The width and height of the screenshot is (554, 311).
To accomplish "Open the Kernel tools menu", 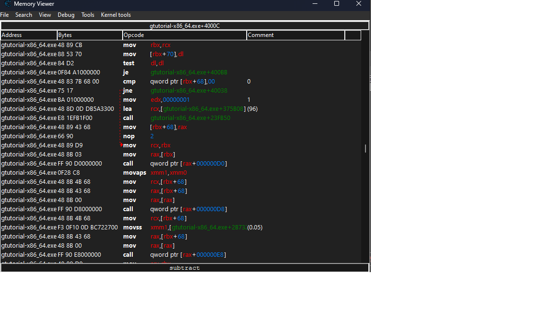I will pos(115,15).
